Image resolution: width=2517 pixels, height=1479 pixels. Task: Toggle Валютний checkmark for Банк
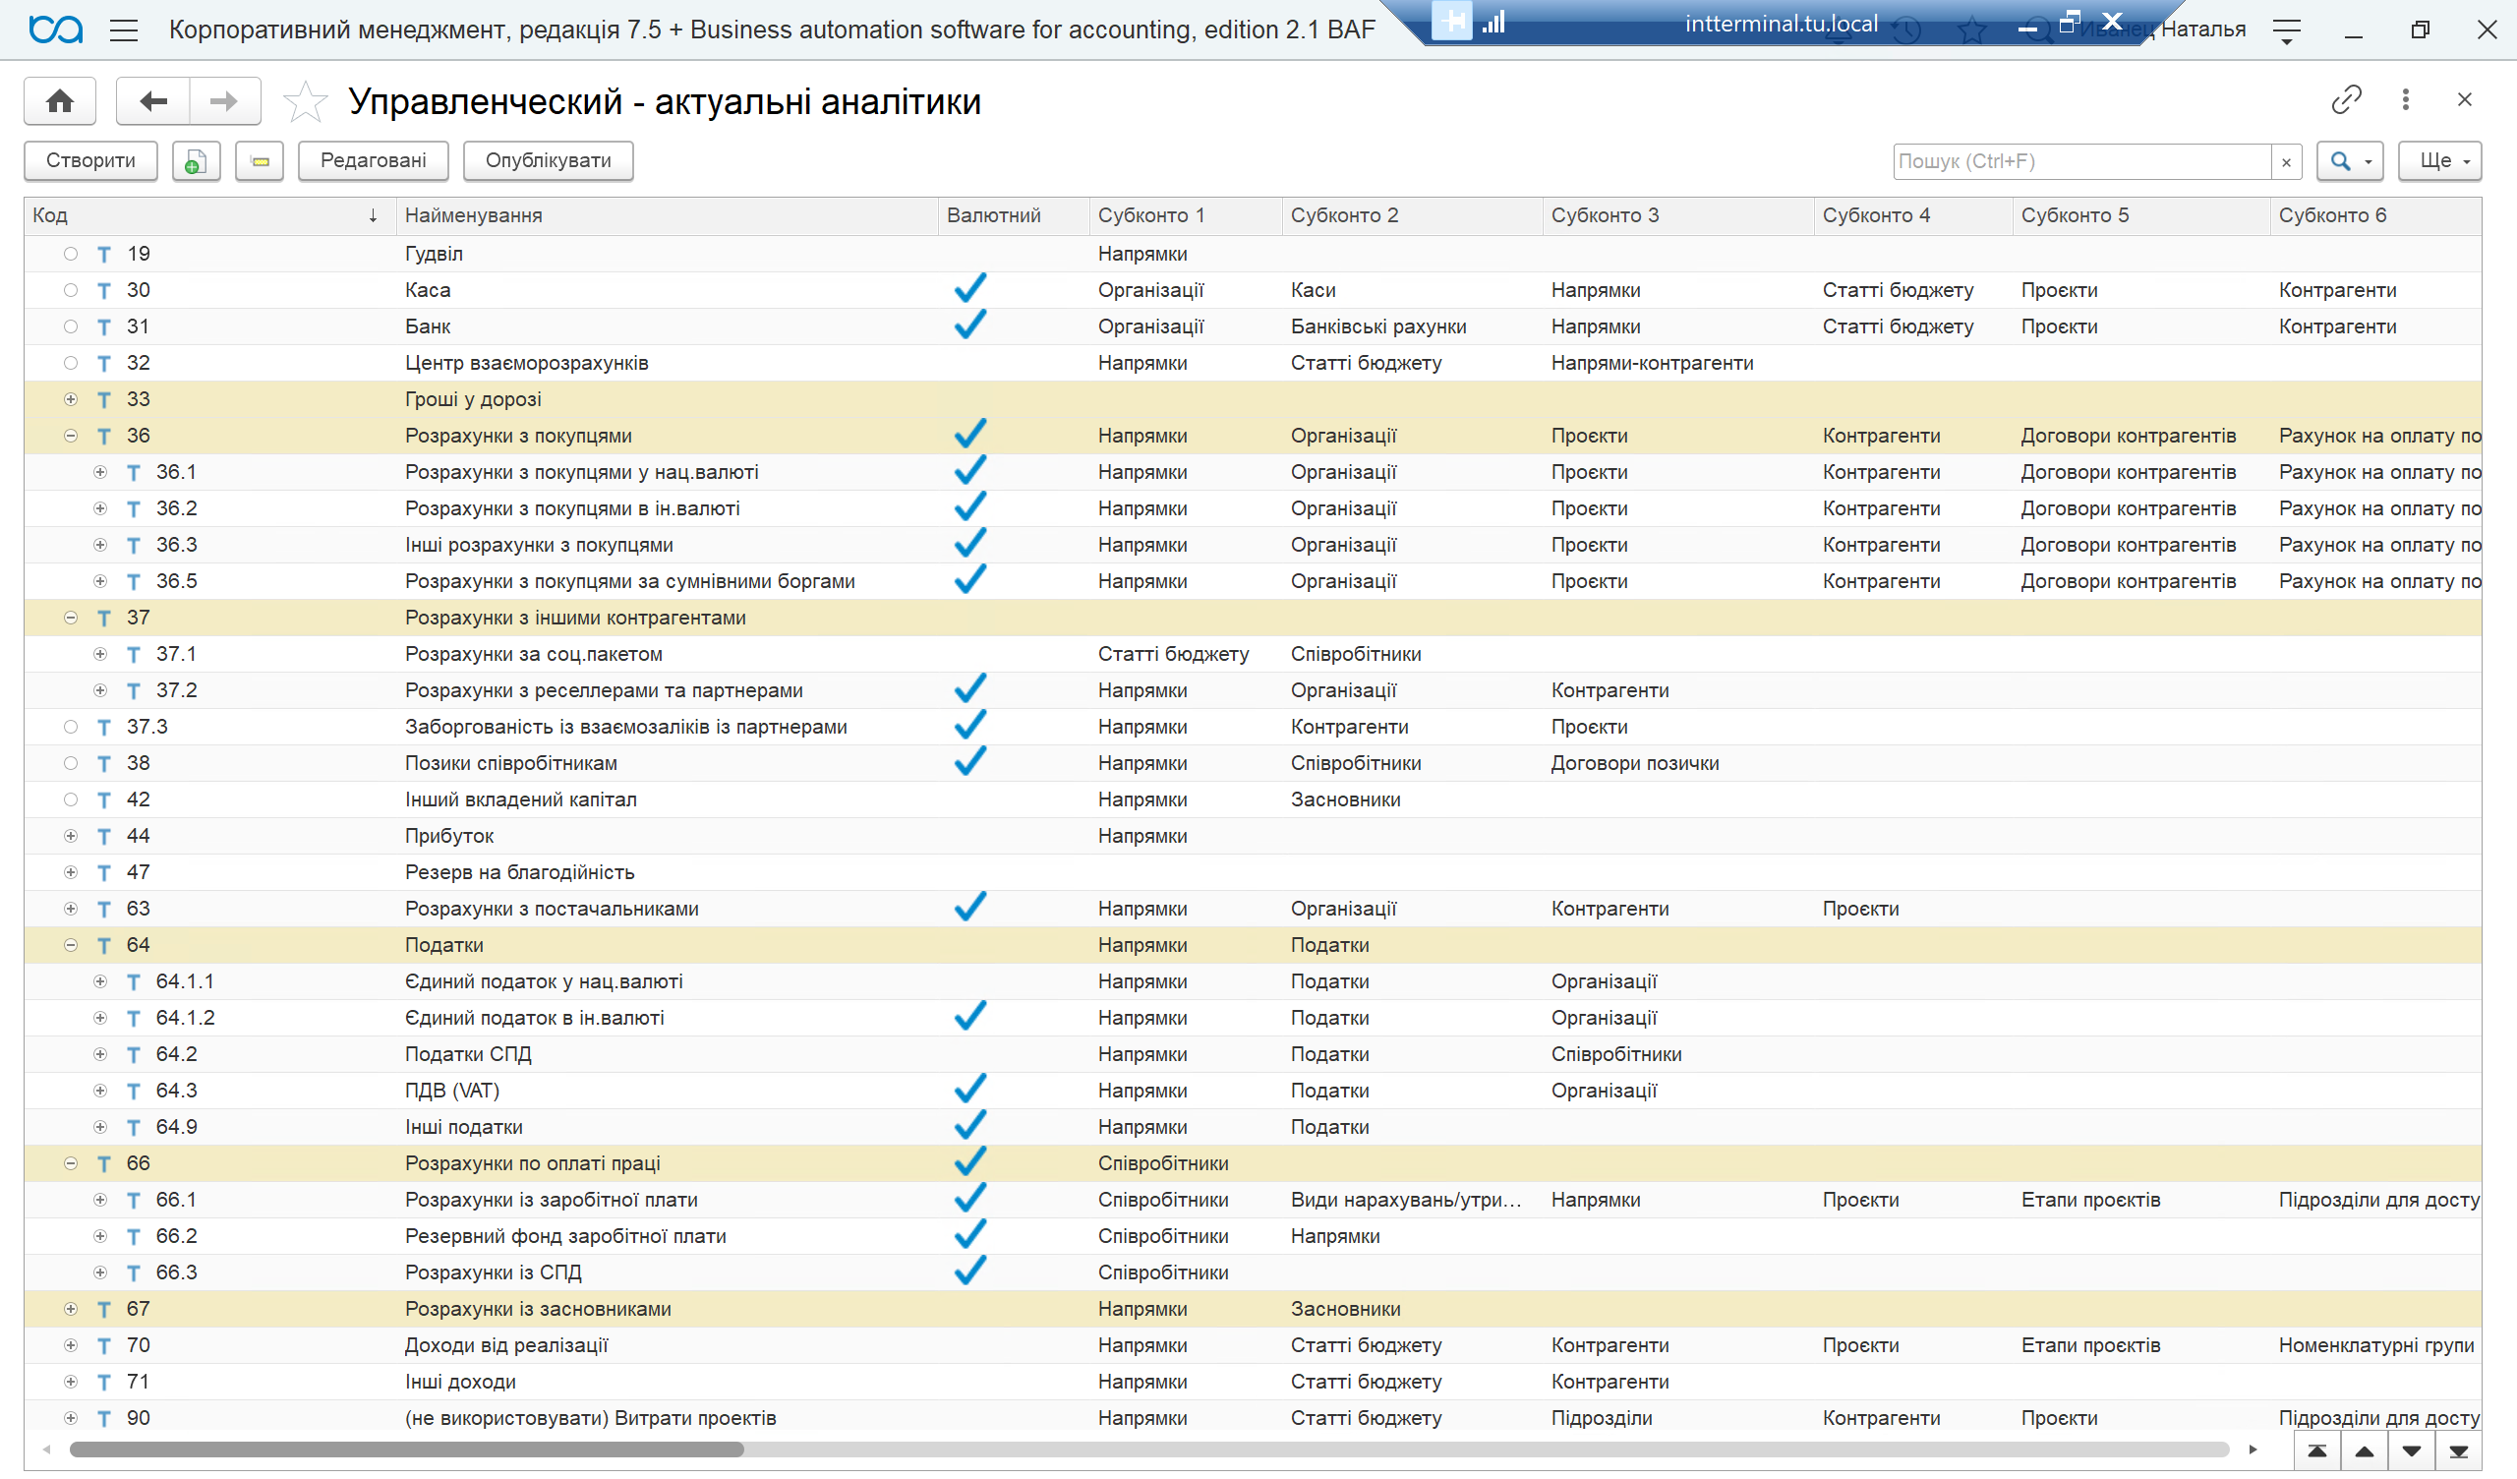[x=969, y=325]
